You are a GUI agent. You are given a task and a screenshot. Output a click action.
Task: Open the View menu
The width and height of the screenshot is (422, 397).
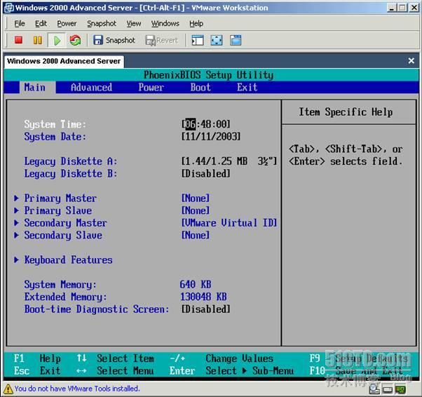134,24
